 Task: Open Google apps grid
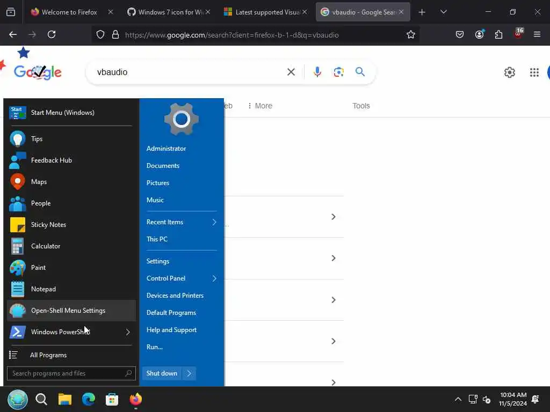click(x=534, y=72)
